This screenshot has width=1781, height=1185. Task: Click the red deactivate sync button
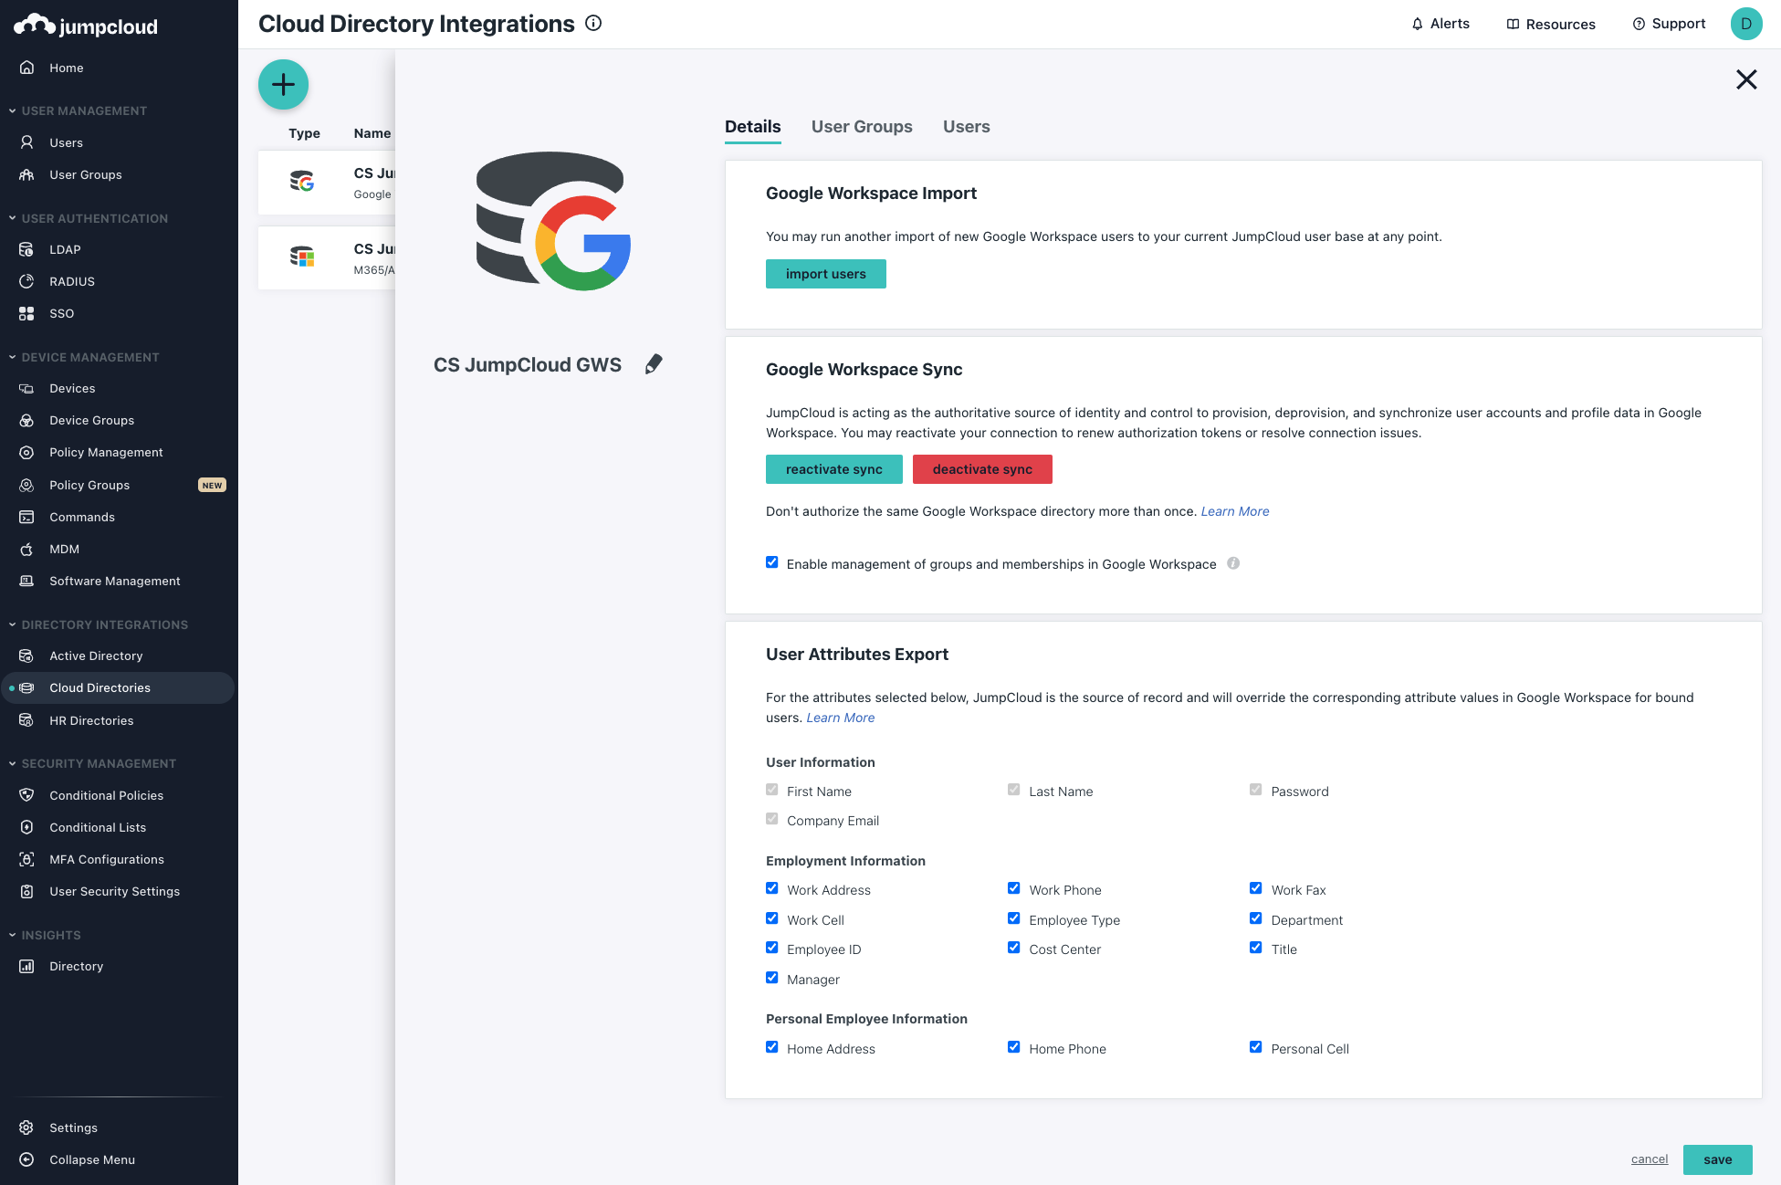981,469
